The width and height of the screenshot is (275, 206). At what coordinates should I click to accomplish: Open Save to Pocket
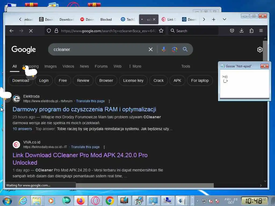coord(232,31)
